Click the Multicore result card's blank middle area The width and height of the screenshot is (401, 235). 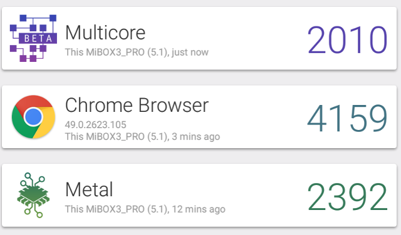point(256,38)
